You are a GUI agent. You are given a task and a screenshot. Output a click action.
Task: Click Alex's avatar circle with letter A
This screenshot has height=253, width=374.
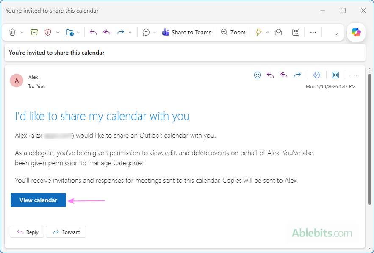coord(17,81)
